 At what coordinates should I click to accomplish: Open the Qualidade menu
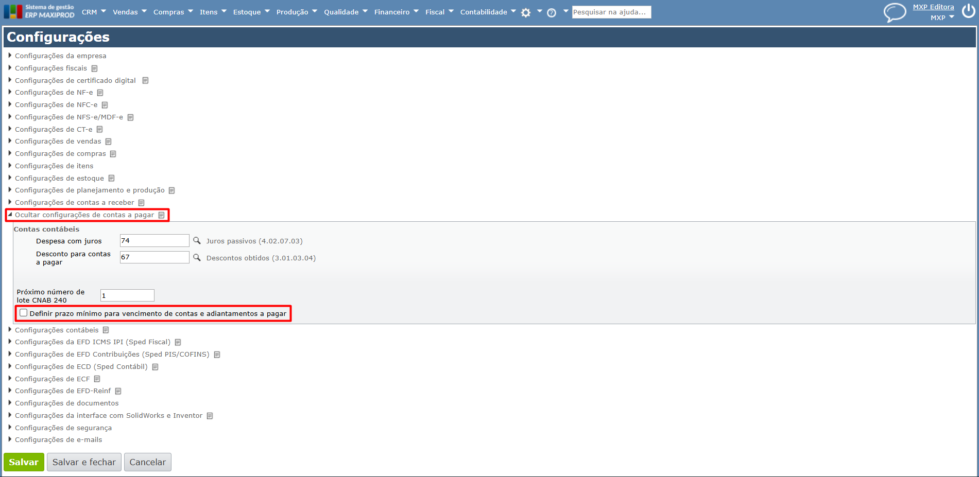pos(346,12)
